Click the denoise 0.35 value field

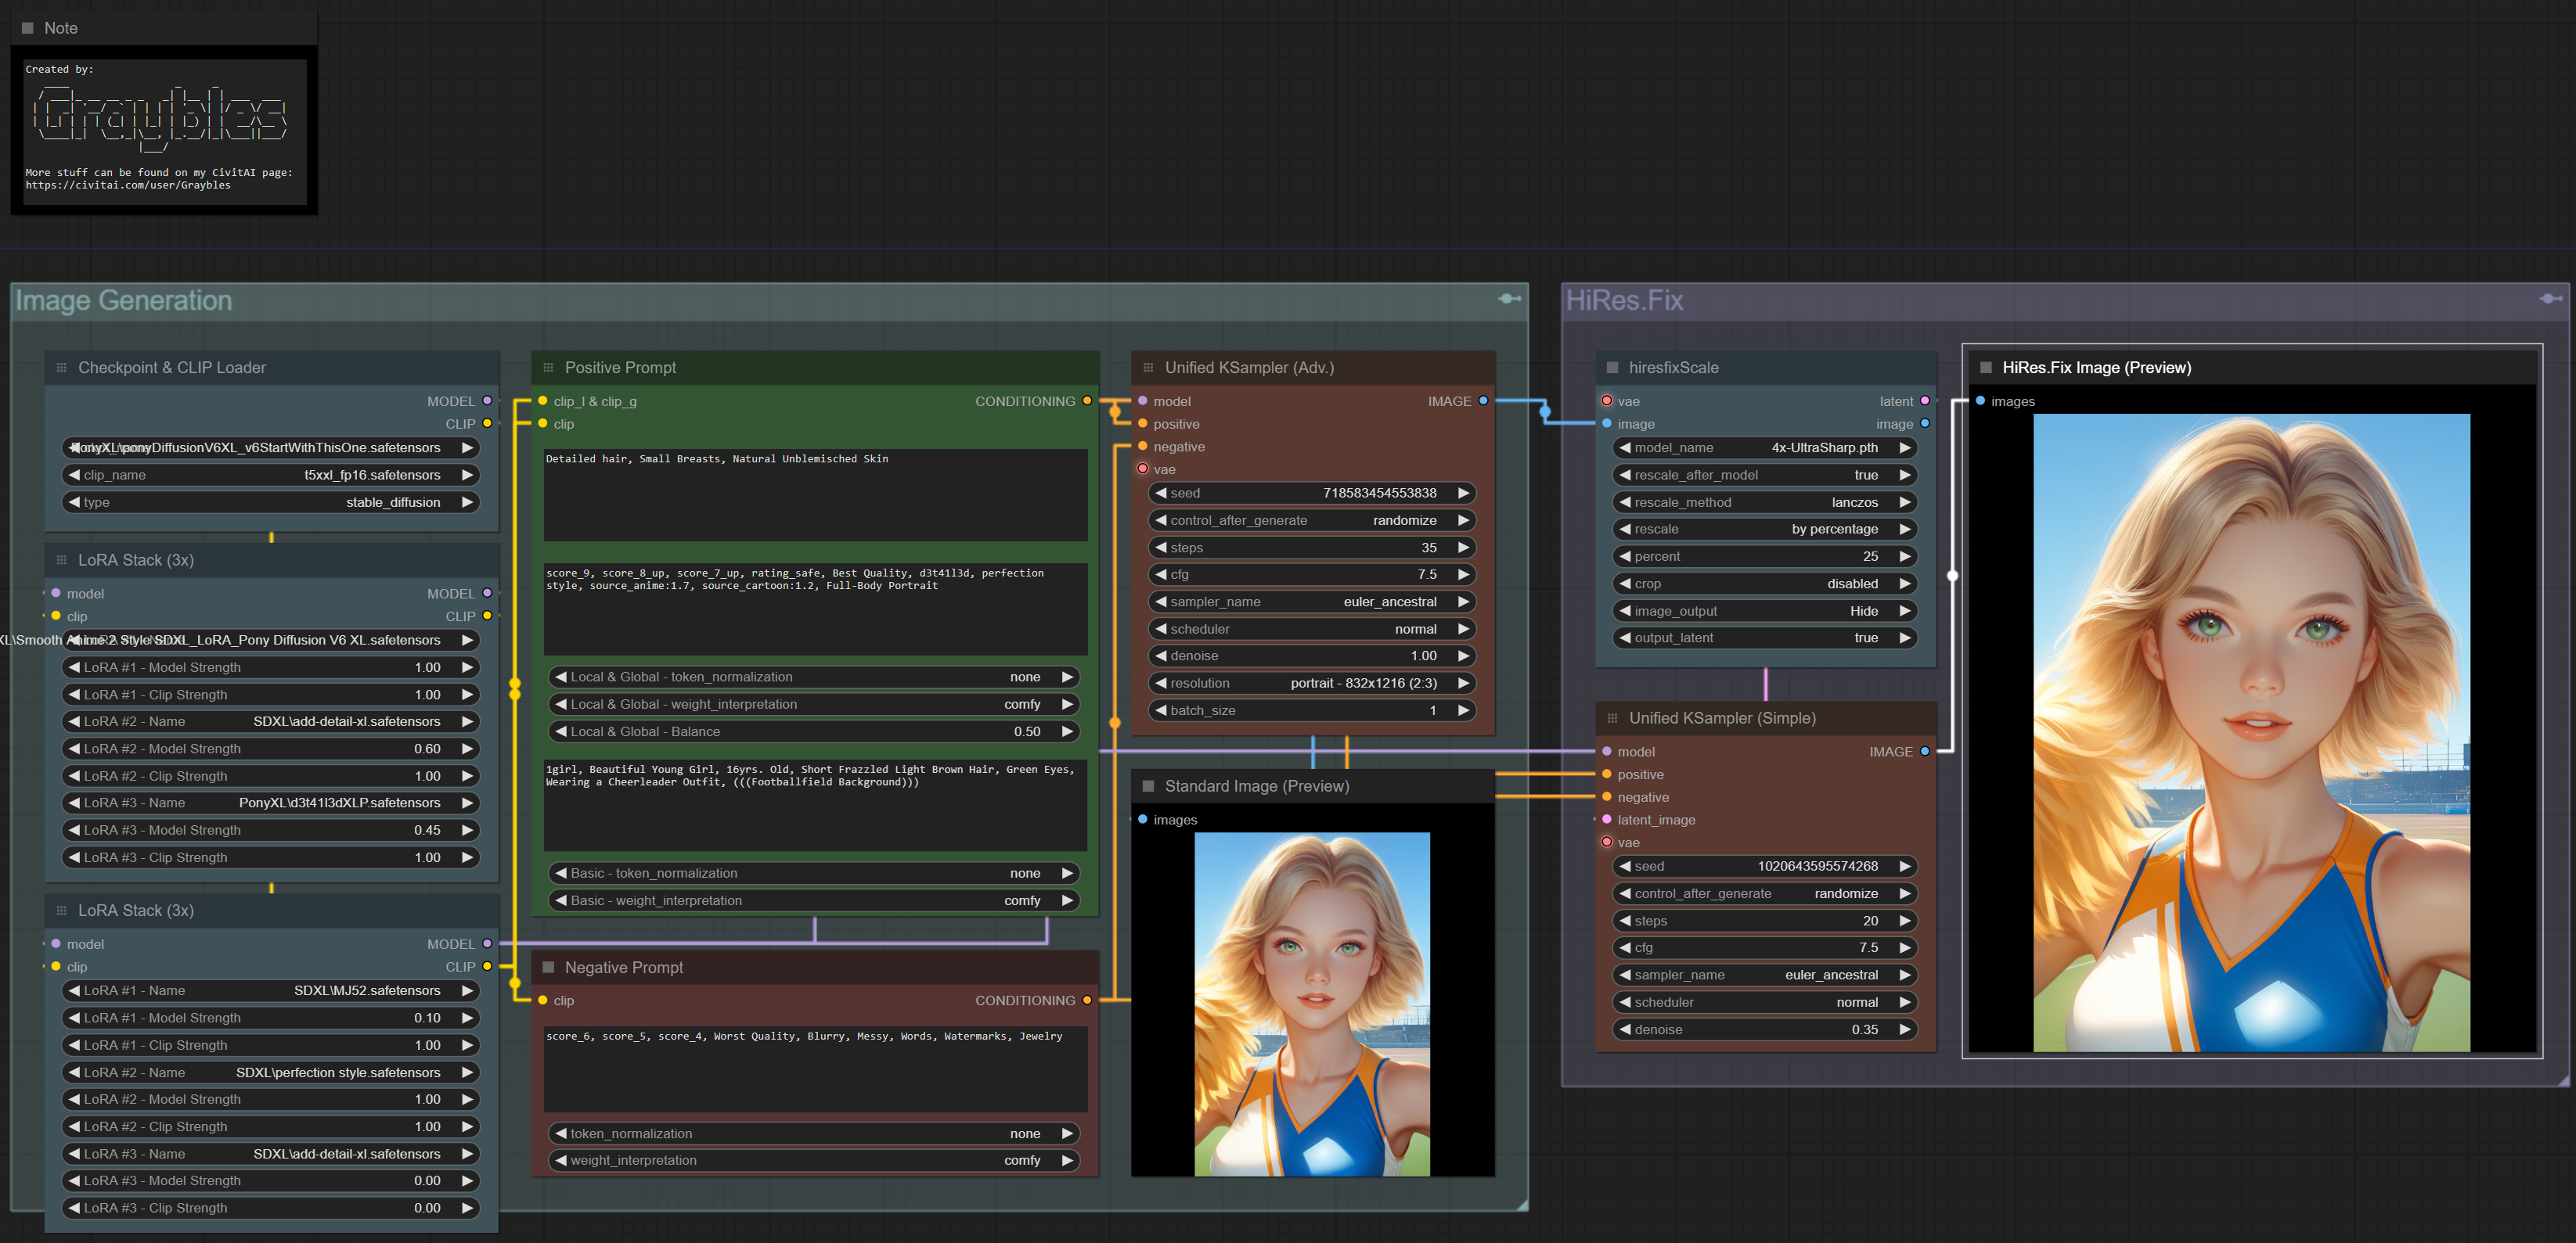click(1765, 1029)
